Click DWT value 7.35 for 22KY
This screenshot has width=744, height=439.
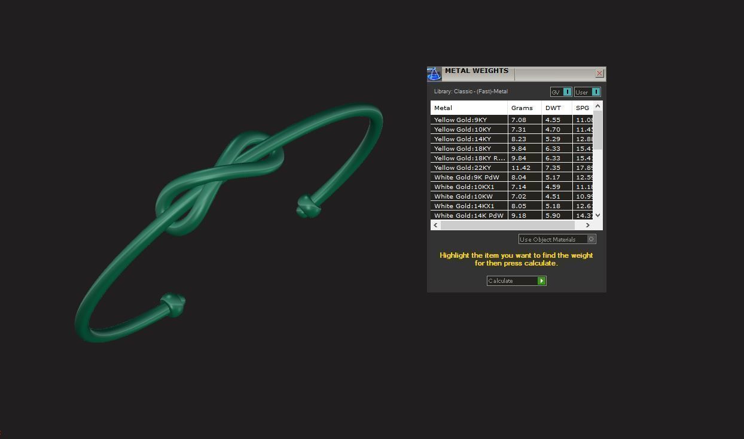coord(553,167)
